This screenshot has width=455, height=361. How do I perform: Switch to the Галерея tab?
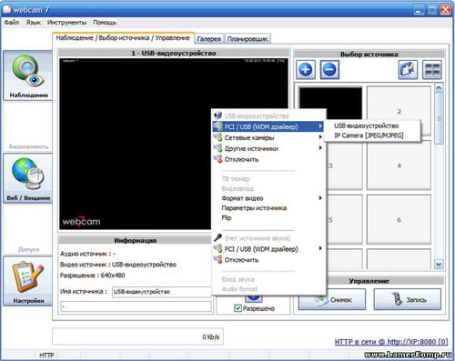(x=209, y=39)
